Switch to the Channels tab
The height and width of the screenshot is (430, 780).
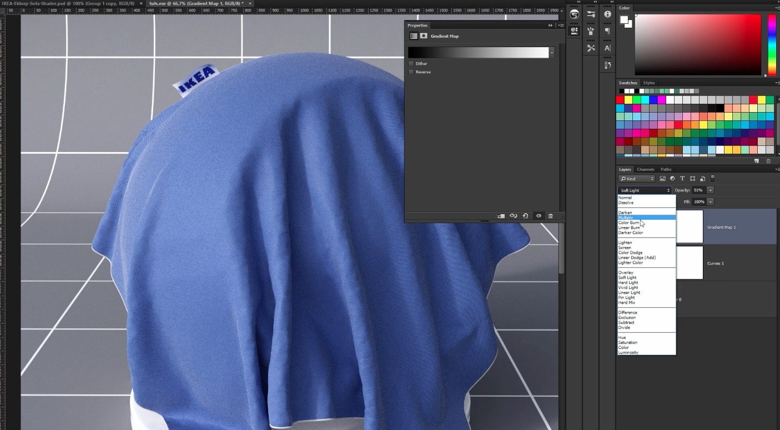point(646,169)
